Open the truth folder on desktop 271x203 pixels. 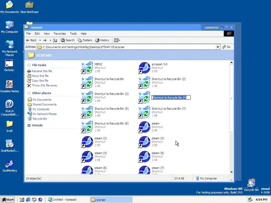pos(10,127)
